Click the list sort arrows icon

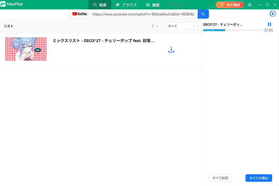152,26
